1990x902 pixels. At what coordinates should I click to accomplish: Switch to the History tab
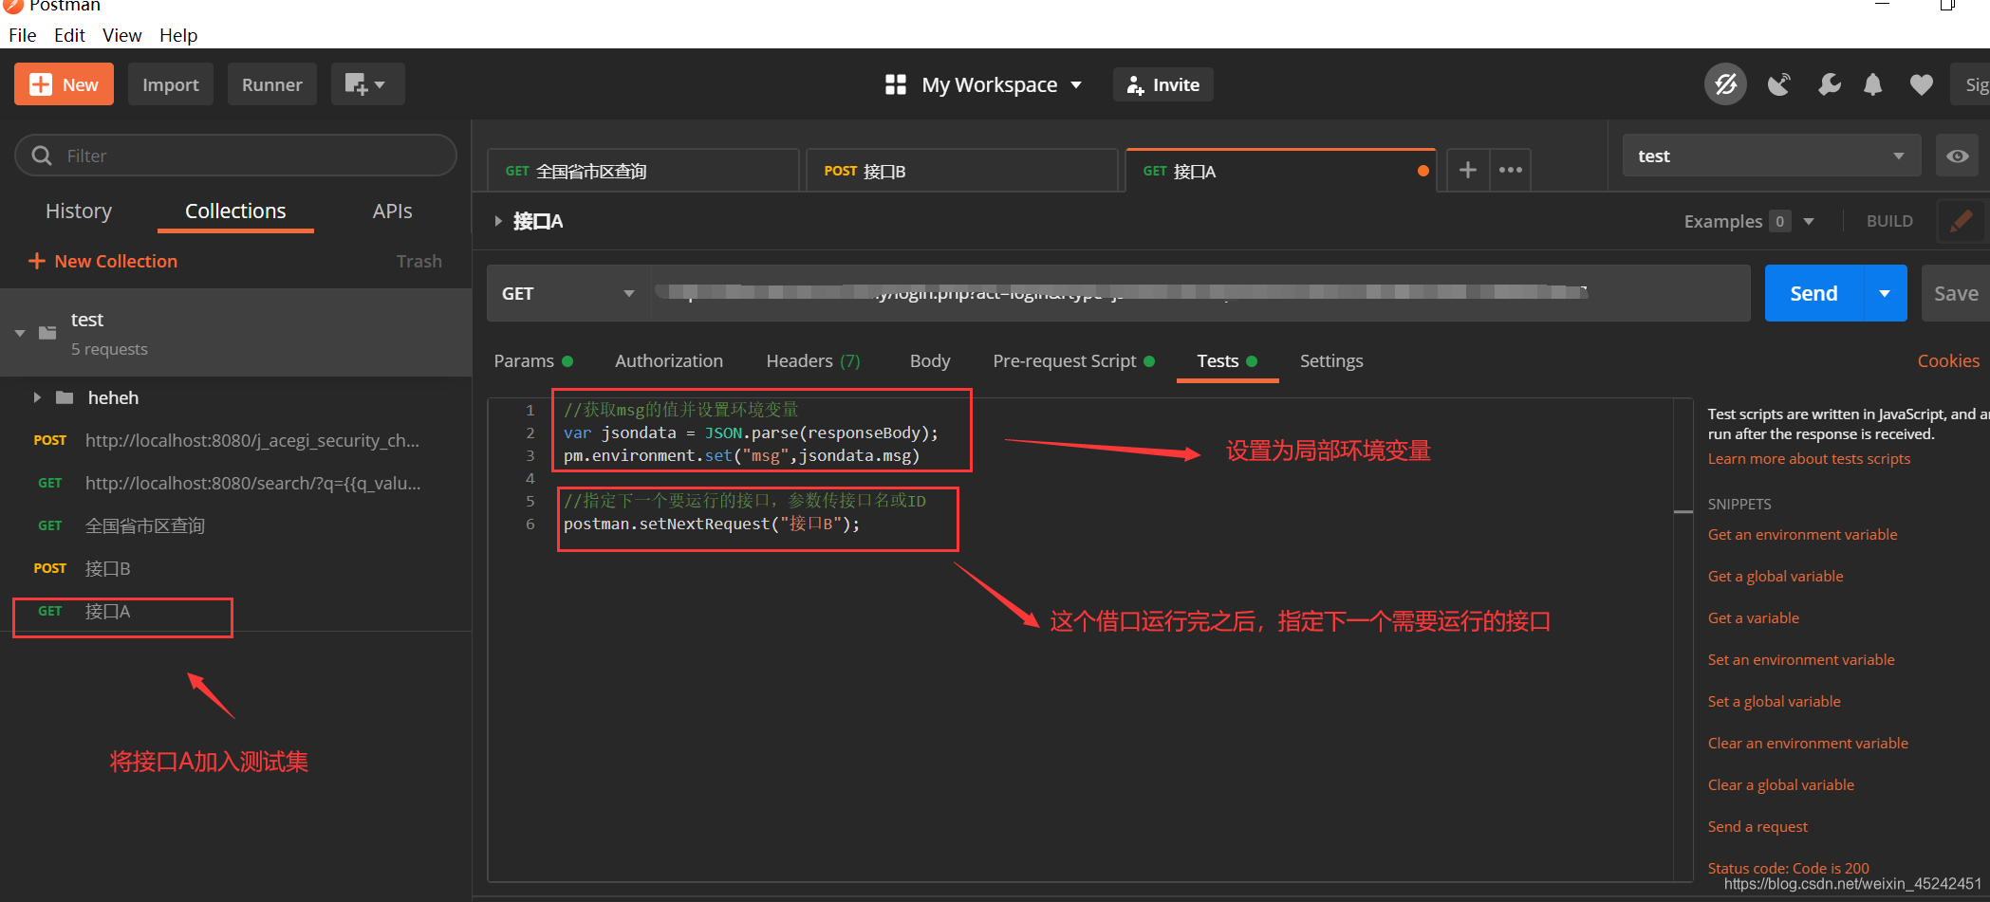click(x=79, y=211)
